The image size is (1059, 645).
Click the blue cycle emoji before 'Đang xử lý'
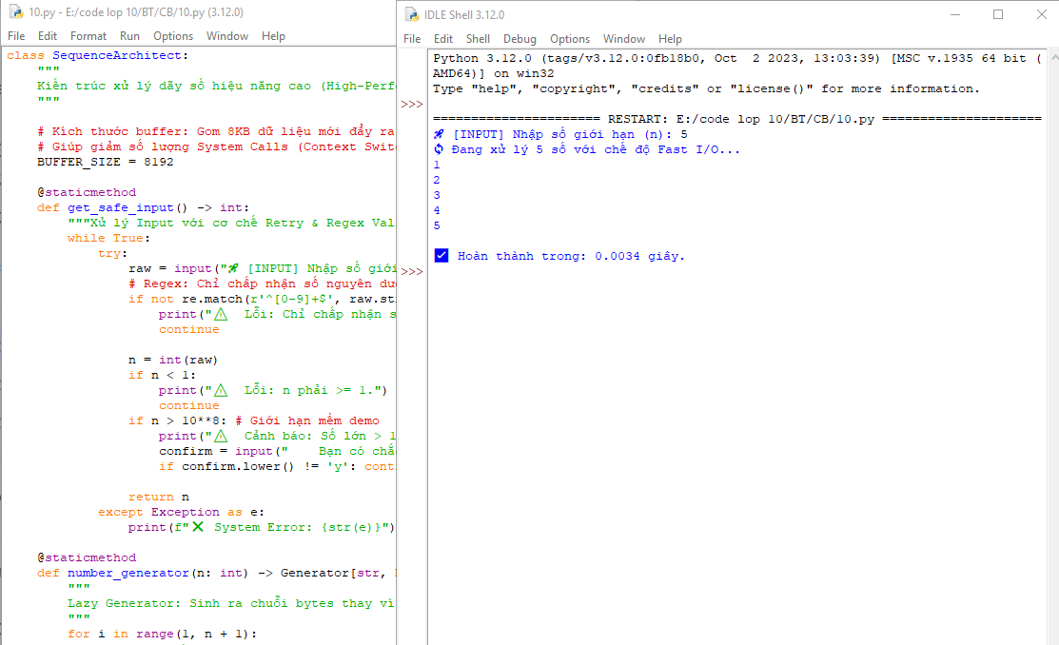(438, 149)
